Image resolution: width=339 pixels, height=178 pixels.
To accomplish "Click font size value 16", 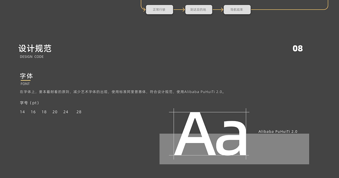I will (x=33, y=112).
